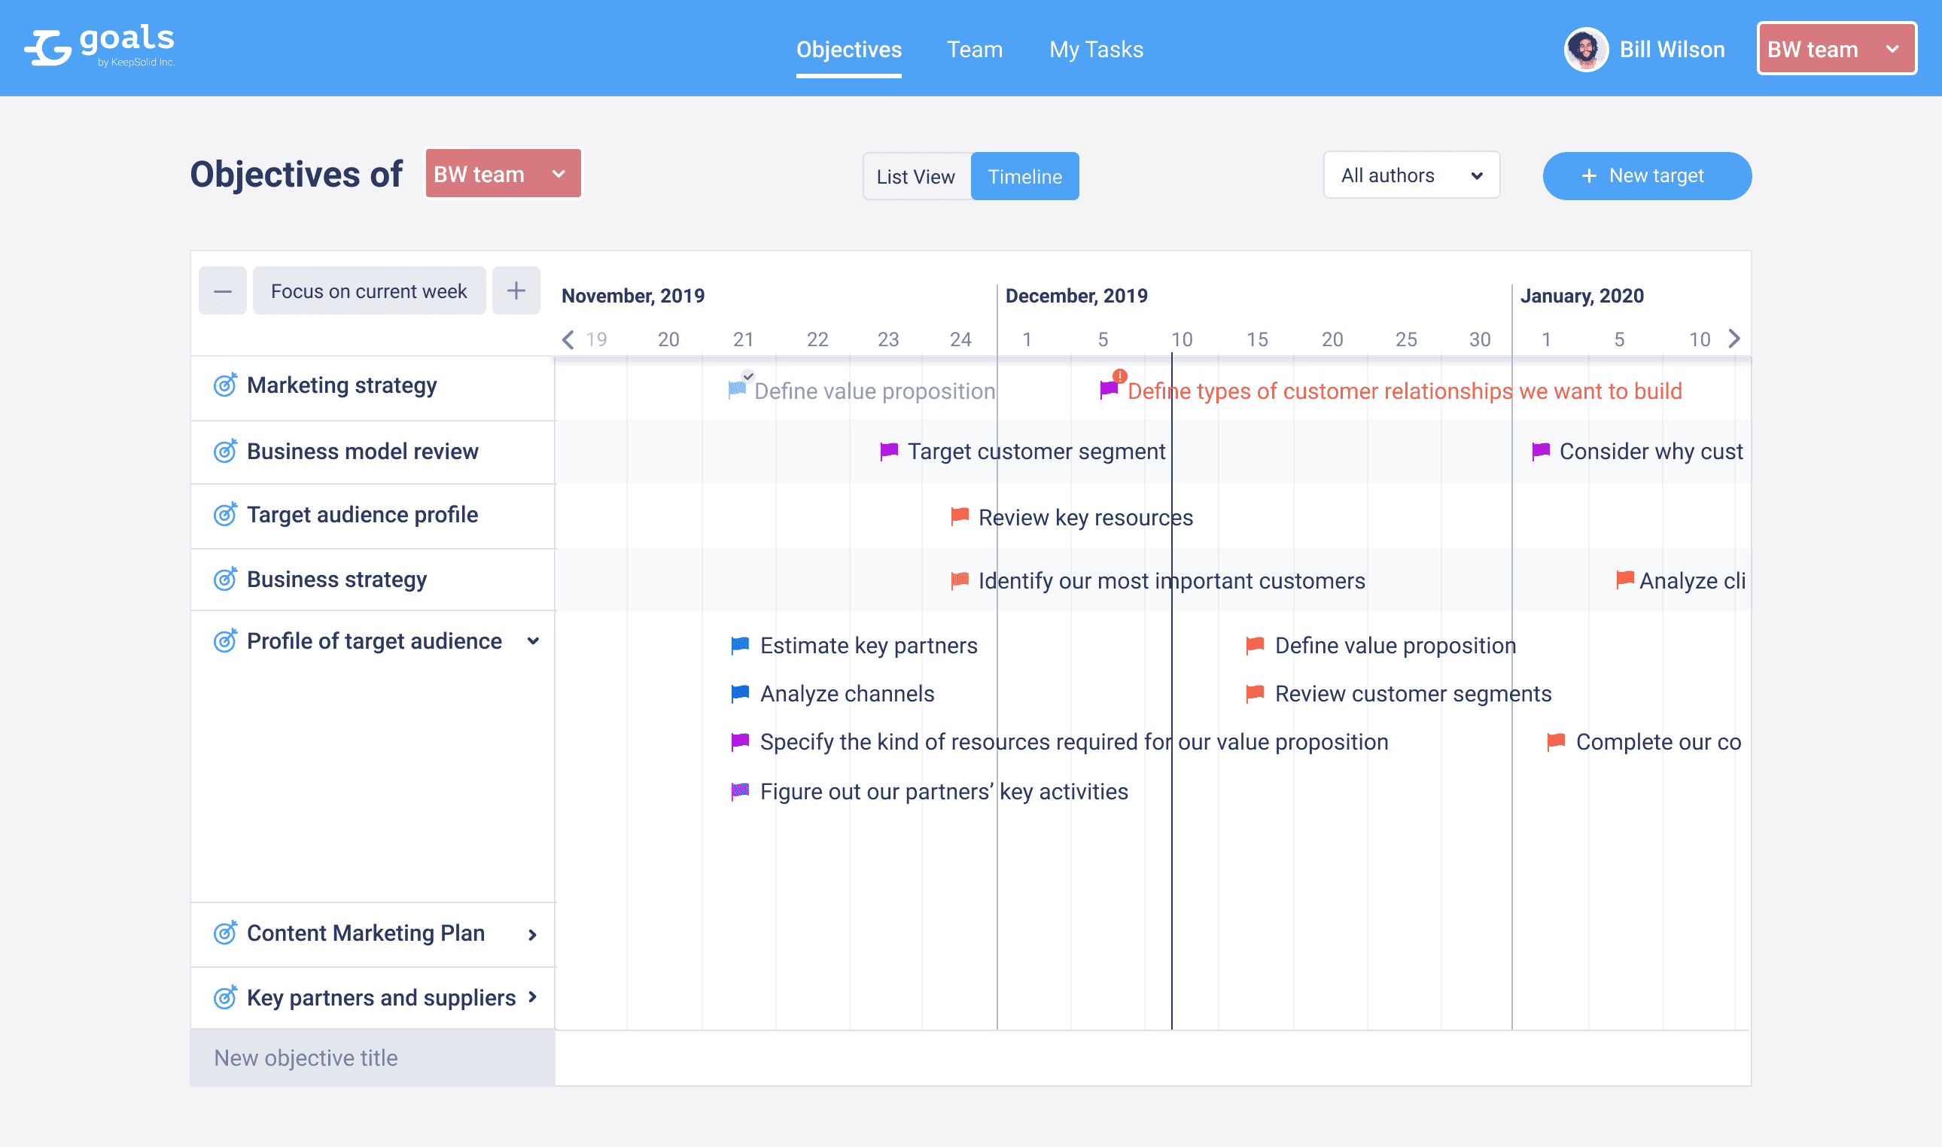Click the forward arrow to scroll timeline right

[x=1734, y=339]
